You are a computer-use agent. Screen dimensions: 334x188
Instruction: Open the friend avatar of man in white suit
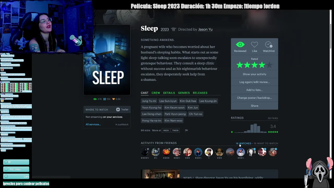241,152
